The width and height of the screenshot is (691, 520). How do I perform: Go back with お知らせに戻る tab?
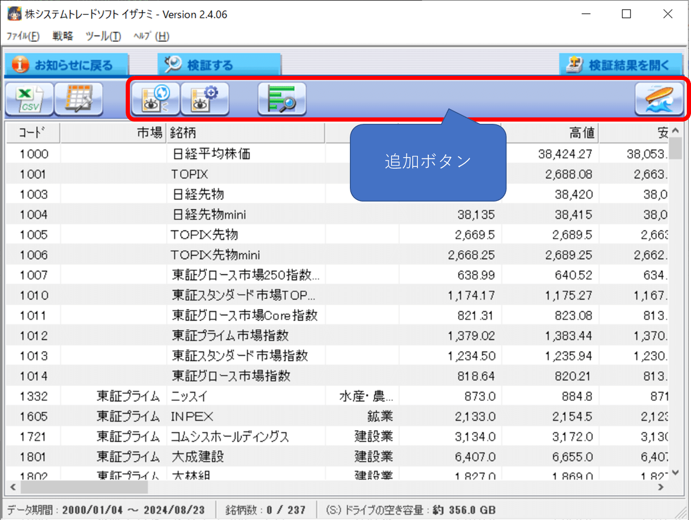(66, 65)
